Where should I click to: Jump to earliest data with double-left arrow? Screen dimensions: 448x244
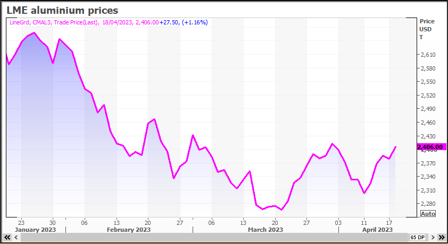[7, 237]
